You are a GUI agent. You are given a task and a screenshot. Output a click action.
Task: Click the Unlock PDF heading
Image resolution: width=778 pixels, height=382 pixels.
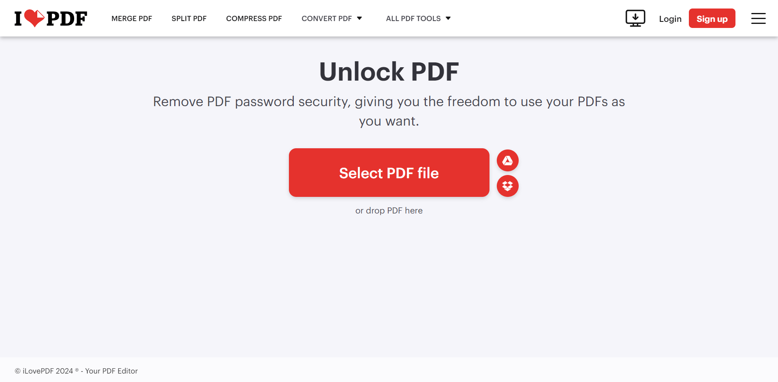click(x=389, y=71)
